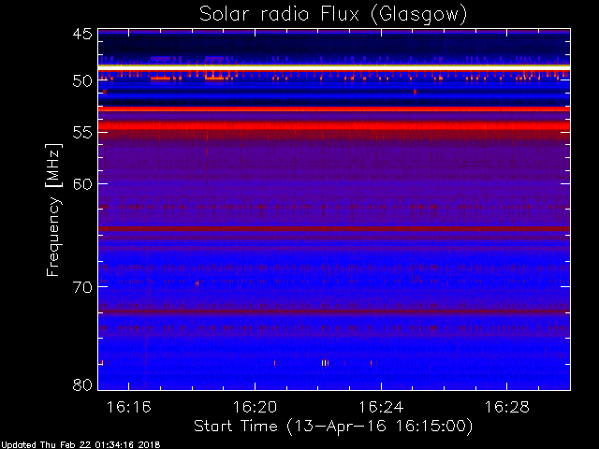Click the Start Time axis caption

[333, 427]
